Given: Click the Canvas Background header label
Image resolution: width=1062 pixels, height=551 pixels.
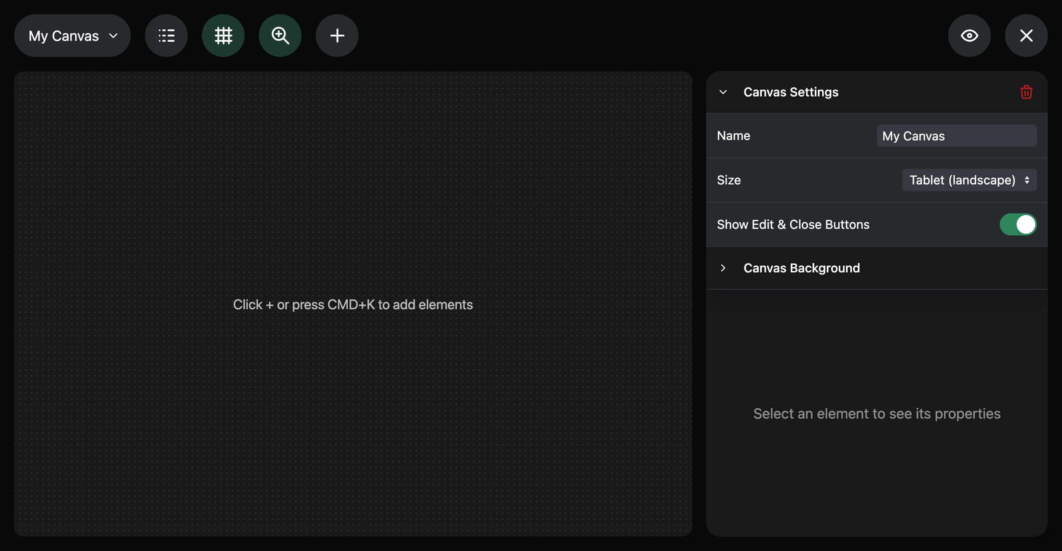Looking at the screenshot, I should (802, 268).
